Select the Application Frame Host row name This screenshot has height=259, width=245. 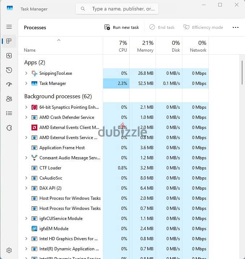point(62,148)
